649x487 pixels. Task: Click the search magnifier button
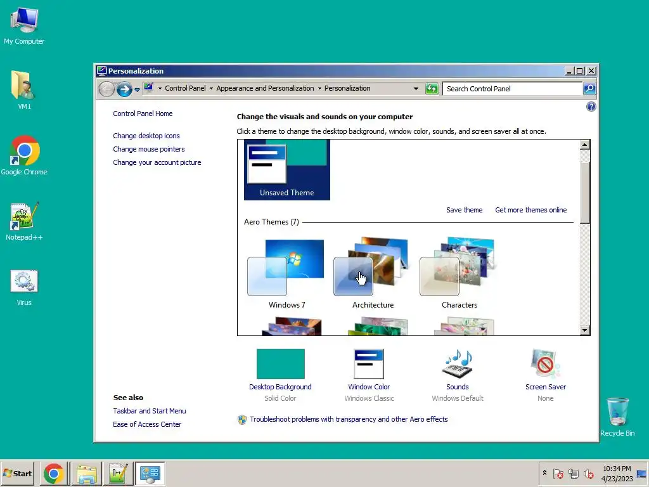[x=589, y=89]
